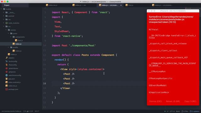Click the .gitattributes file icon
The height and width of the screenshot is (113, 201).
coord(7,68)
